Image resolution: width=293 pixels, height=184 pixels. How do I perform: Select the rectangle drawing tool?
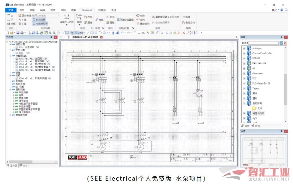[92, 33]
